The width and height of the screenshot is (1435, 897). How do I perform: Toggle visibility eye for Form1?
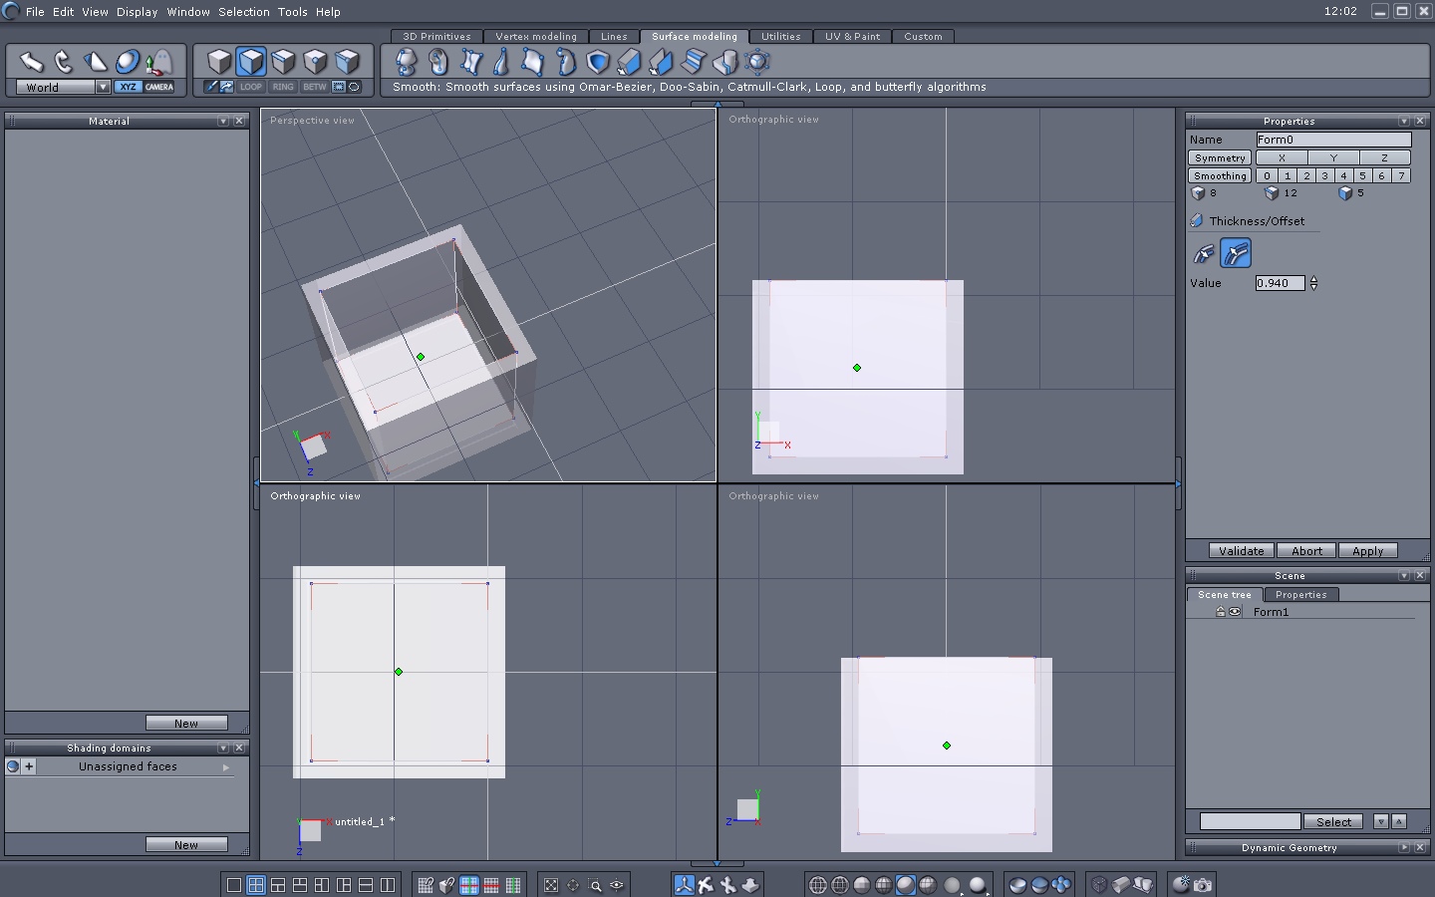(1235, 612)
